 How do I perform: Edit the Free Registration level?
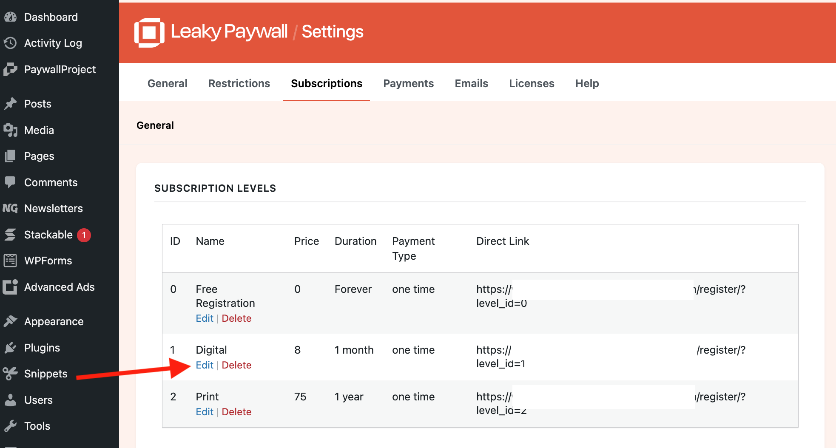click(205, 318)
